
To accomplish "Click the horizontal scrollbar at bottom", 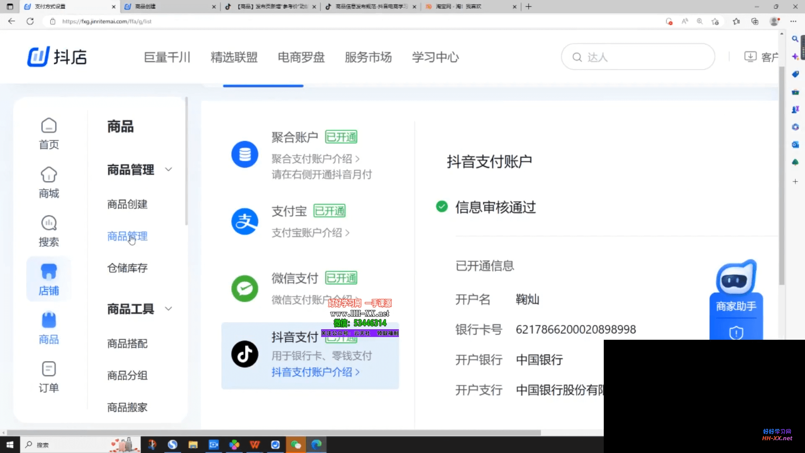I will 273,432.
